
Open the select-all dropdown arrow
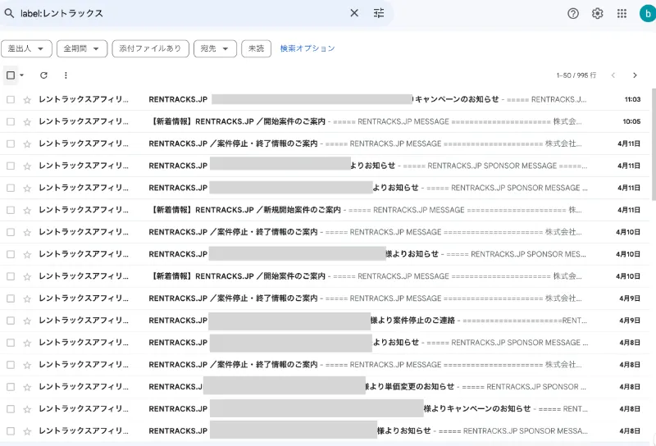(x=22, y=75)
